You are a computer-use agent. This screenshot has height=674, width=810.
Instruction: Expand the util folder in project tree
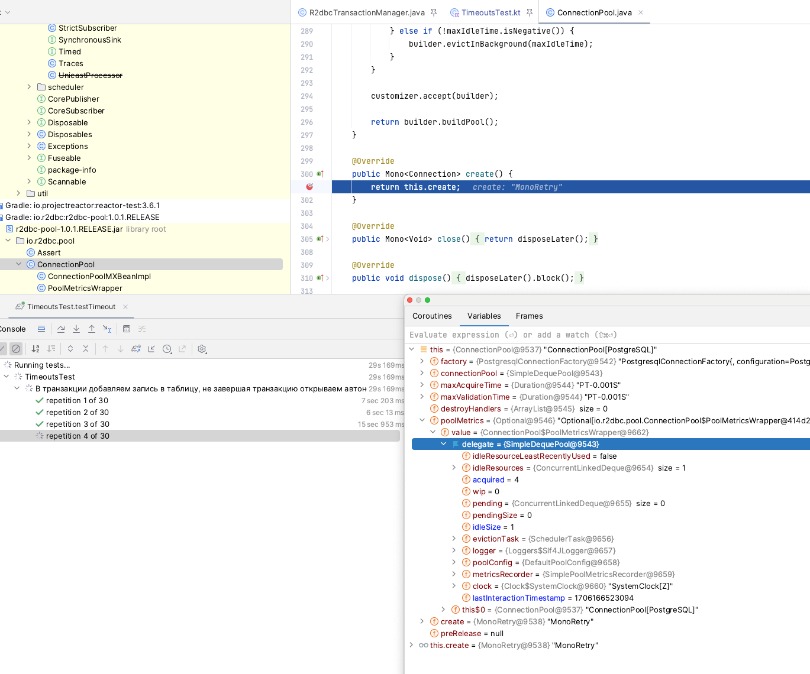(18, 193)
